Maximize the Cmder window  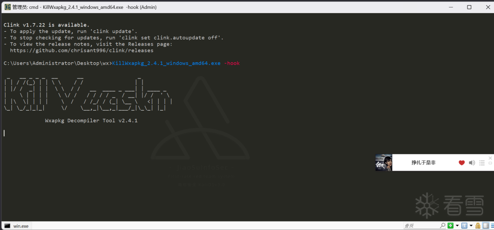click(x=469, y=7)
